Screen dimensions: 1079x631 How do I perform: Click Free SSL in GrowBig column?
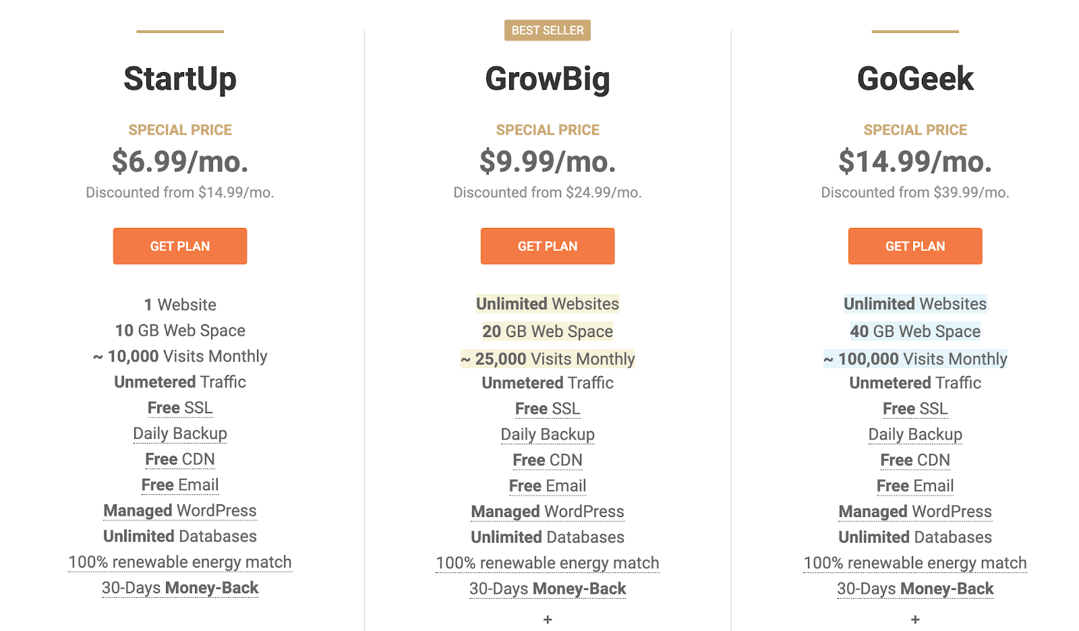(x=548, y=409)
